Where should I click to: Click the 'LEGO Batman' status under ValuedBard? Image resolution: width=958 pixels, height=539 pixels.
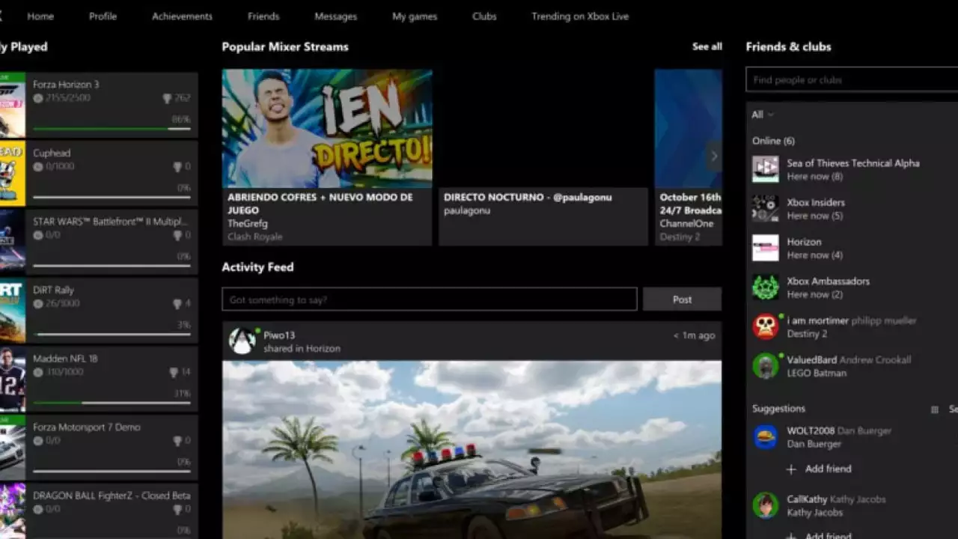[x=817, y=374]
